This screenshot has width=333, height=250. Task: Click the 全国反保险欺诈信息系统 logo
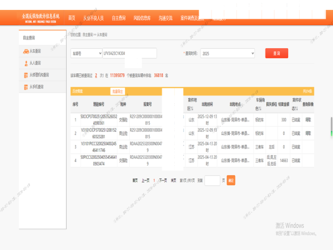[x=41, y=18]
